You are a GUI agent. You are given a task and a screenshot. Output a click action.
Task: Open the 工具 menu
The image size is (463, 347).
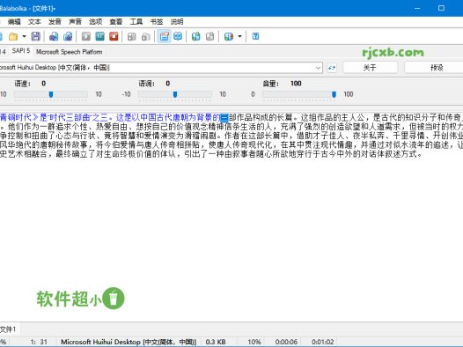(x=136, y=21)
